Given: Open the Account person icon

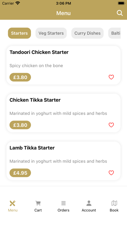Looking at the screenshot, I should (89, 203).
